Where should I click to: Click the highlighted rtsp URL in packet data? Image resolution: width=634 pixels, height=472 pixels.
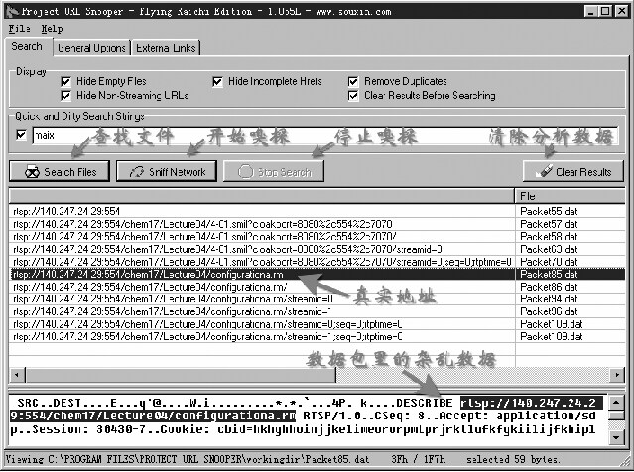point(308,409)
